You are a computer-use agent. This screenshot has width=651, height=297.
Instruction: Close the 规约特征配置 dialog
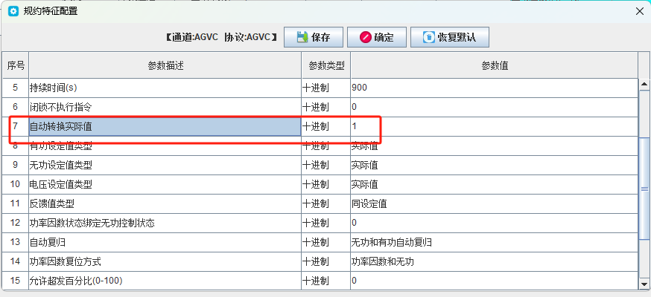point(640,12)
